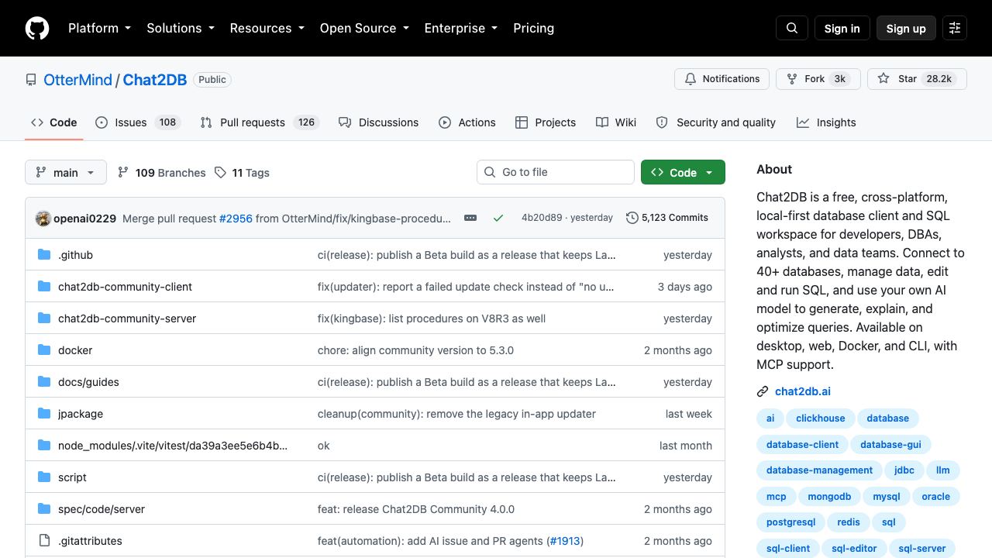Click the Pricing link
This screenshot has height=558, width=992.
(533, 28)
